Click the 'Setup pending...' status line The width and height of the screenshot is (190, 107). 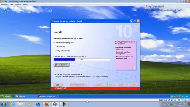click(61, 47)
